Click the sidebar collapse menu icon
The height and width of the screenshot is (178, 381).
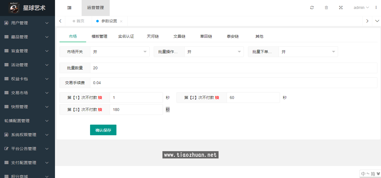[x=69, y=8]
